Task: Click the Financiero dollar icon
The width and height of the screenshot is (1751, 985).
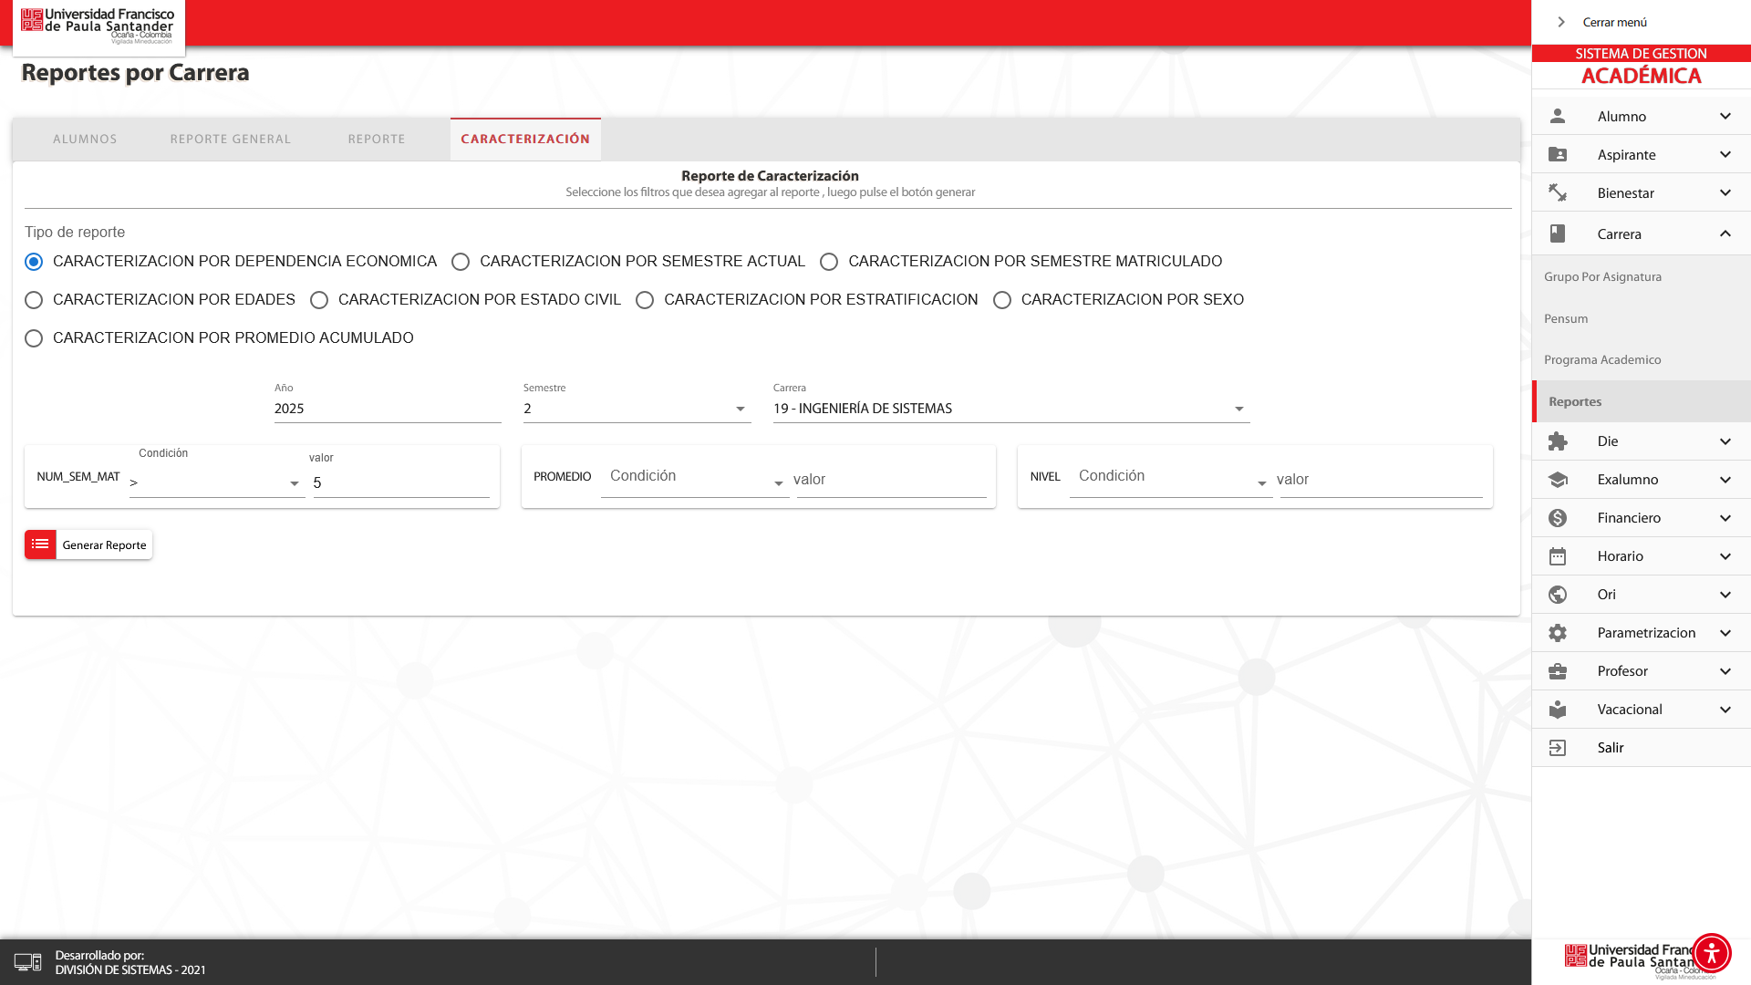Action: click(x=1558, y=518)
